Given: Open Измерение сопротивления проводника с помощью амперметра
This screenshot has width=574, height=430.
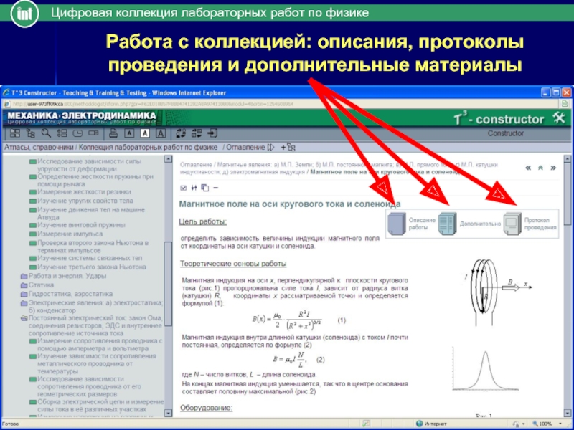Looking at the screenshot, I should pos(100,345).
